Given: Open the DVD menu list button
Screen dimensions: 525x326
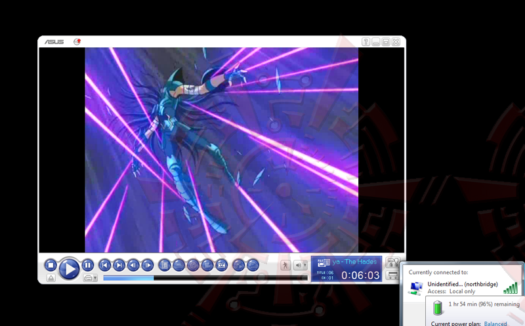Looking at the screenshot, I should 165,266.
